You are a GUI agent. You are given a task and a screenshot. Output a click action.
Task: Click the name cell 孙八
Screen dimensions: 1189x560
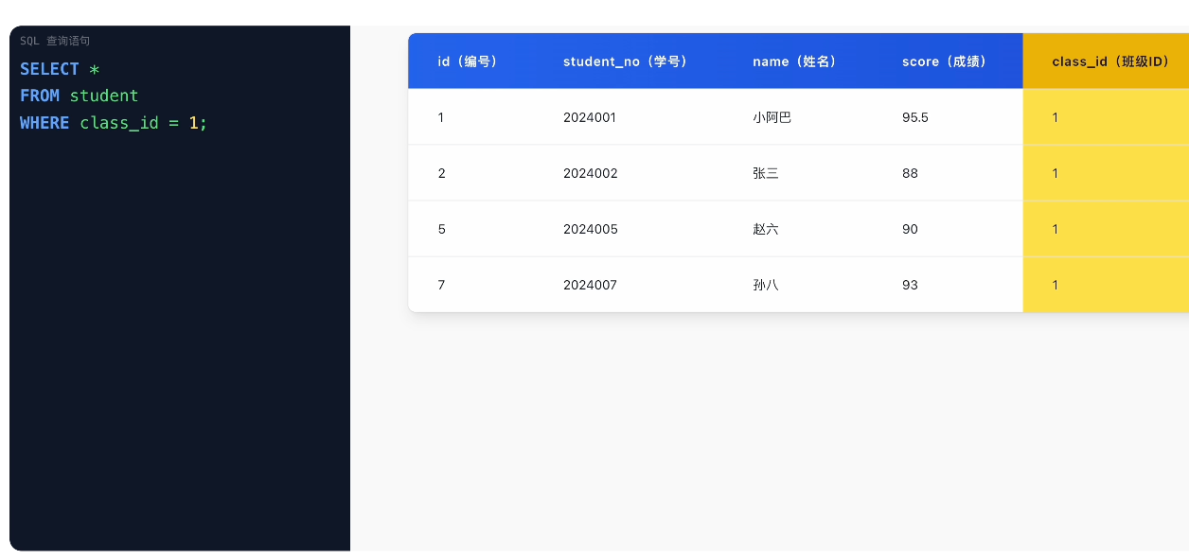click(x=765, y=285)
